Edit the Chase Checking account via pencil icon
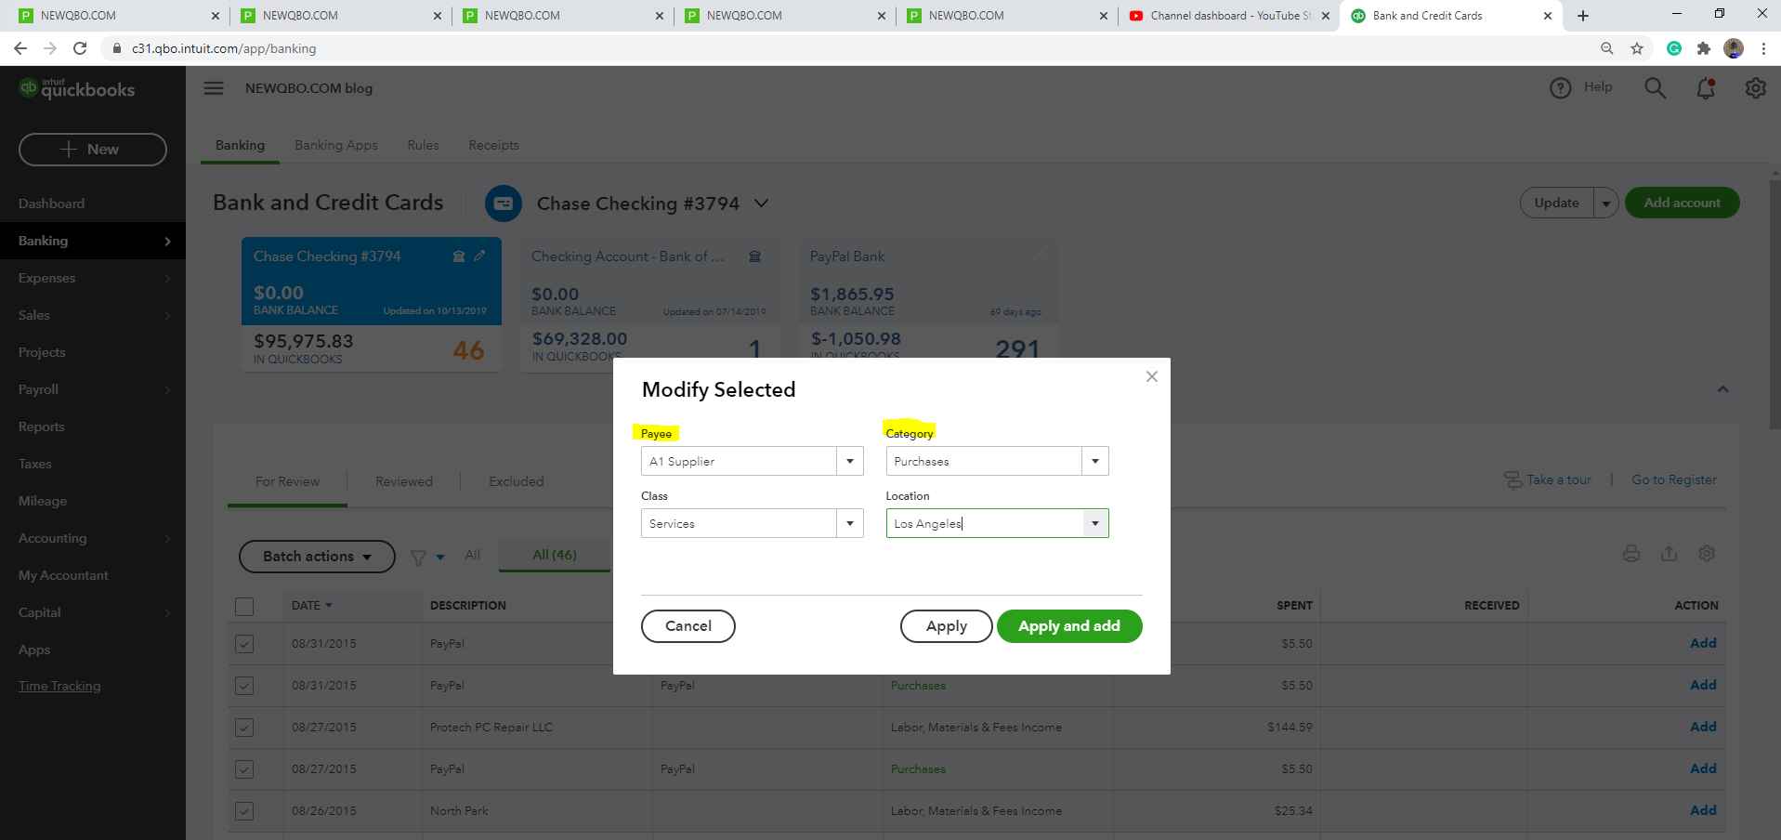The width and height of the screenshot is (1781, 840). pos(480,256)
